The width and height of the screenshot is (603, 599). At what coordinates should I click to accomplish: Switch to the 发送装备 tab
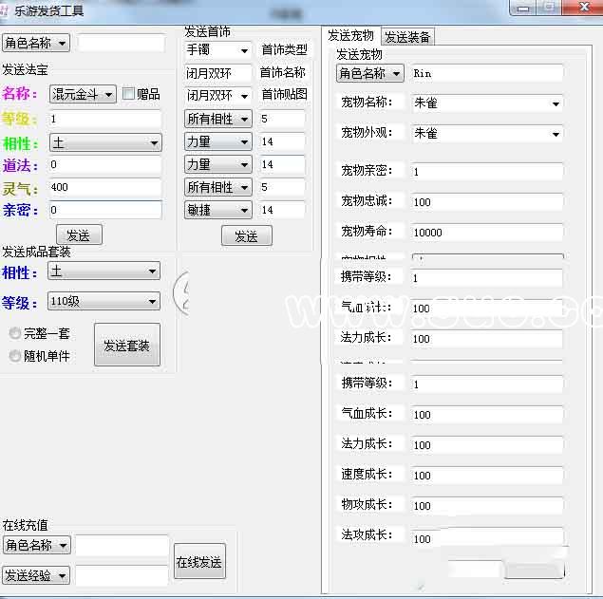407,37
